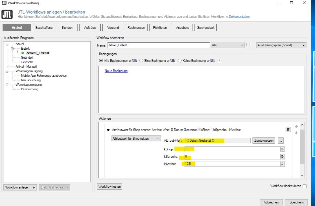The height and width of the screenshot is (206, 315).
Task: Choose the Keine Bedingung erfüllt radio button
Action: pos(180,61)
